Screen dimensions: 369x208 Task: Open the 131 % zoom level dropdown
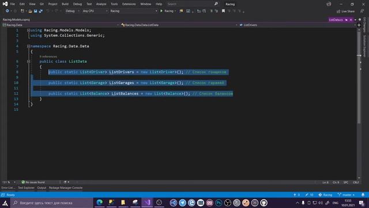[9, 183]
